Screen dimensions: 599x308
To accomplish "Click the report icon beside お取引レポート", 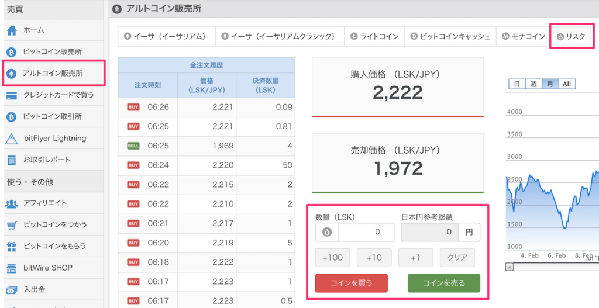I will tap(12, 160).
